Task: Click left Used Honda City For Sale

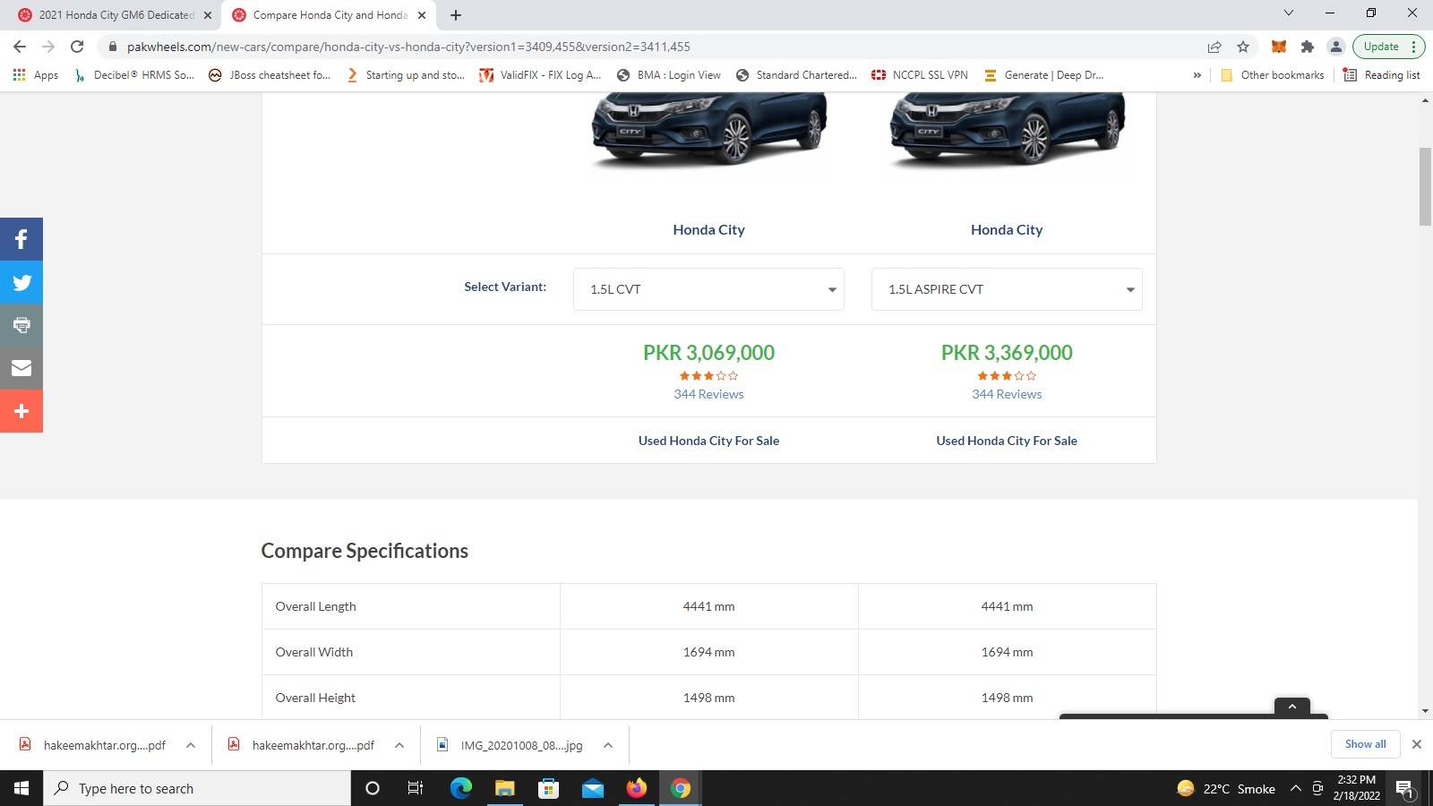Action: click(708, 441)
